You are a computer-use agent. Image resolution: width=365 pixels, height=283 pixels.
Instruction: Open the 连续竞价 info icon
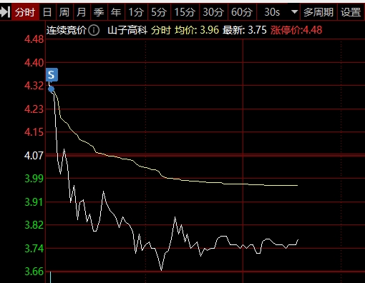click(x=94, y=31)
